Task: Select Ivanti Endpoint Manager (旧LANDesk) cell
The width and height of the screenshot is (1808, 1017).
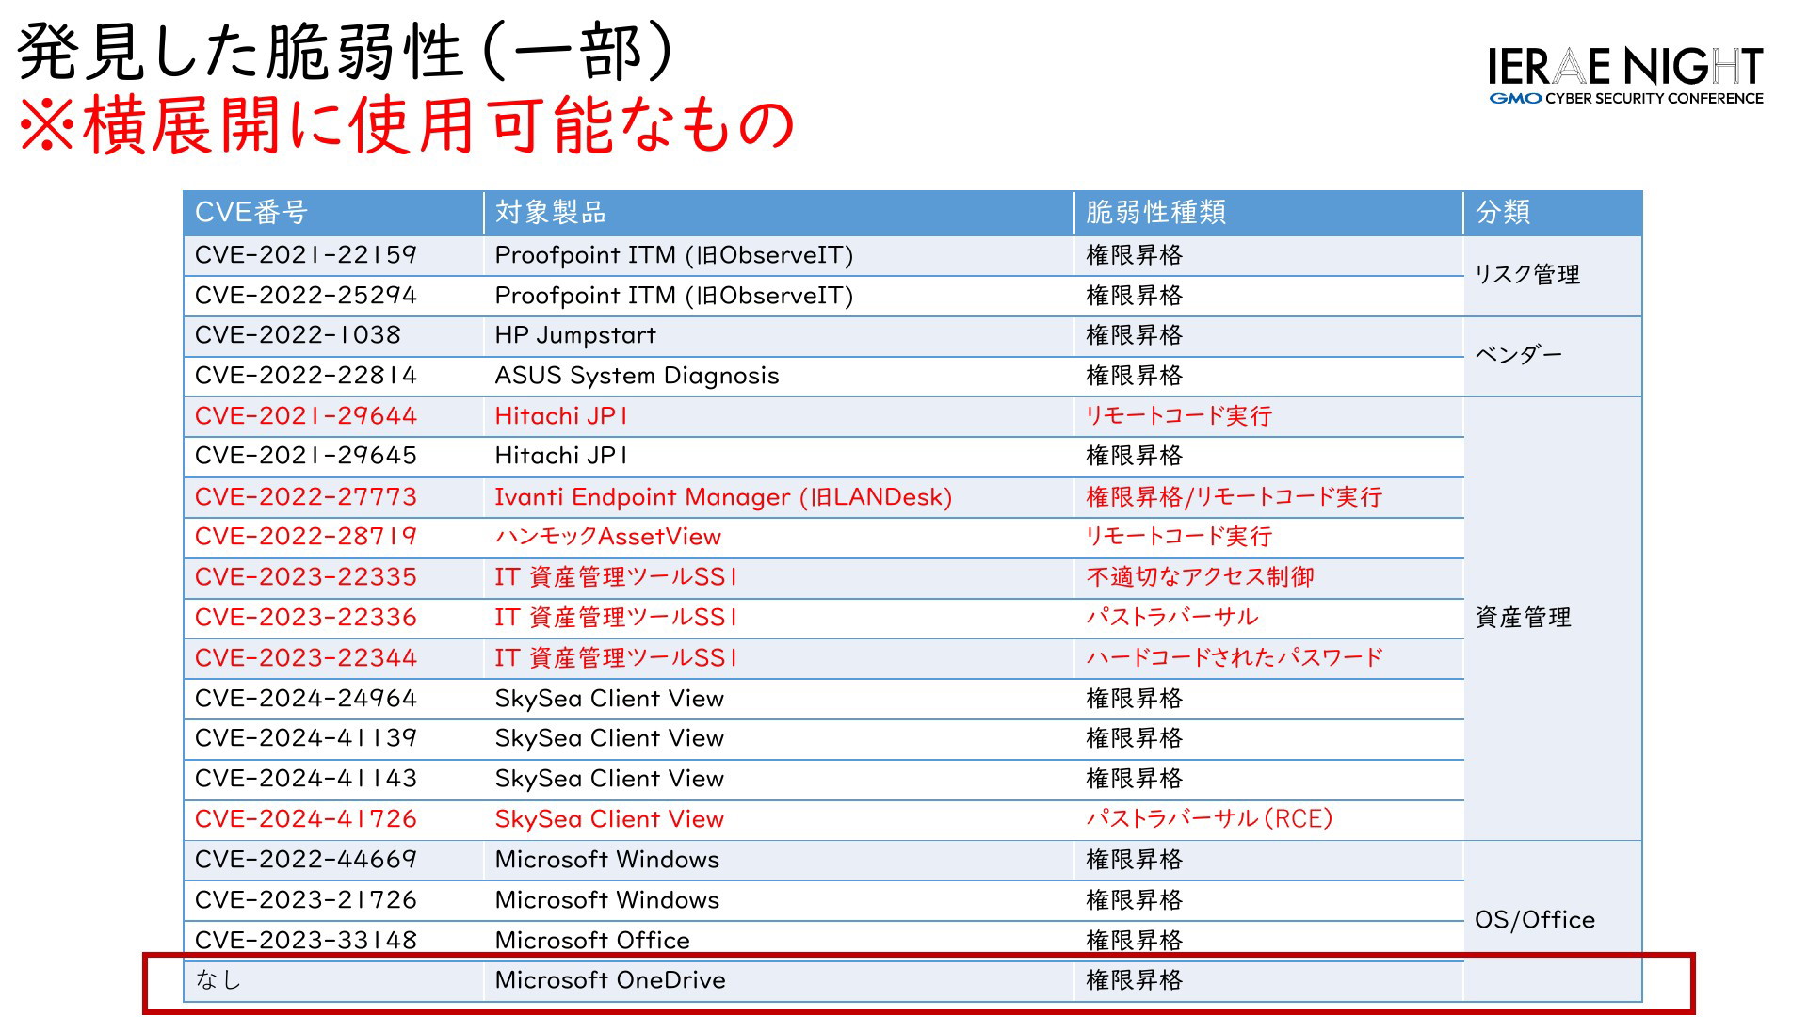Action: point(779,497)
